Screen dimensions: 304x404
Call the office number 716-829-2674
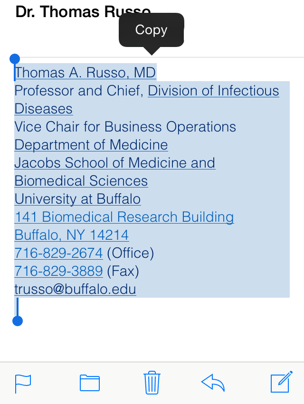(59, 253)
